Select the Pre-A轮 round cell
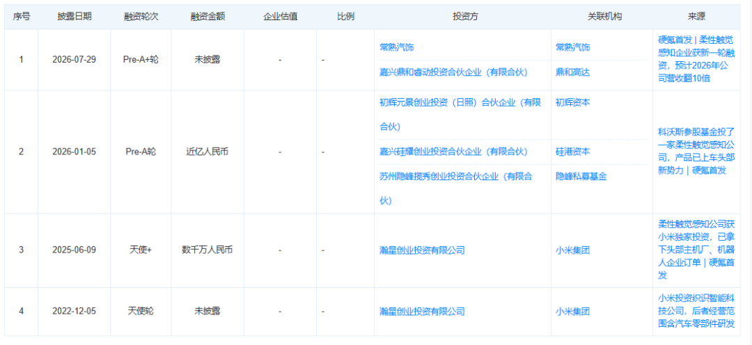The height and width of the screenshot is (345, 752). pos(141,152)
